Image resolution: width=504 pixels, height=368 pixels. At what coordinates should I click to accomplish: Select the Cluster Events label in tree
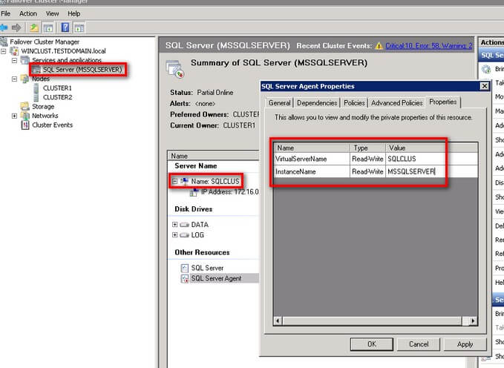(53, 125)
